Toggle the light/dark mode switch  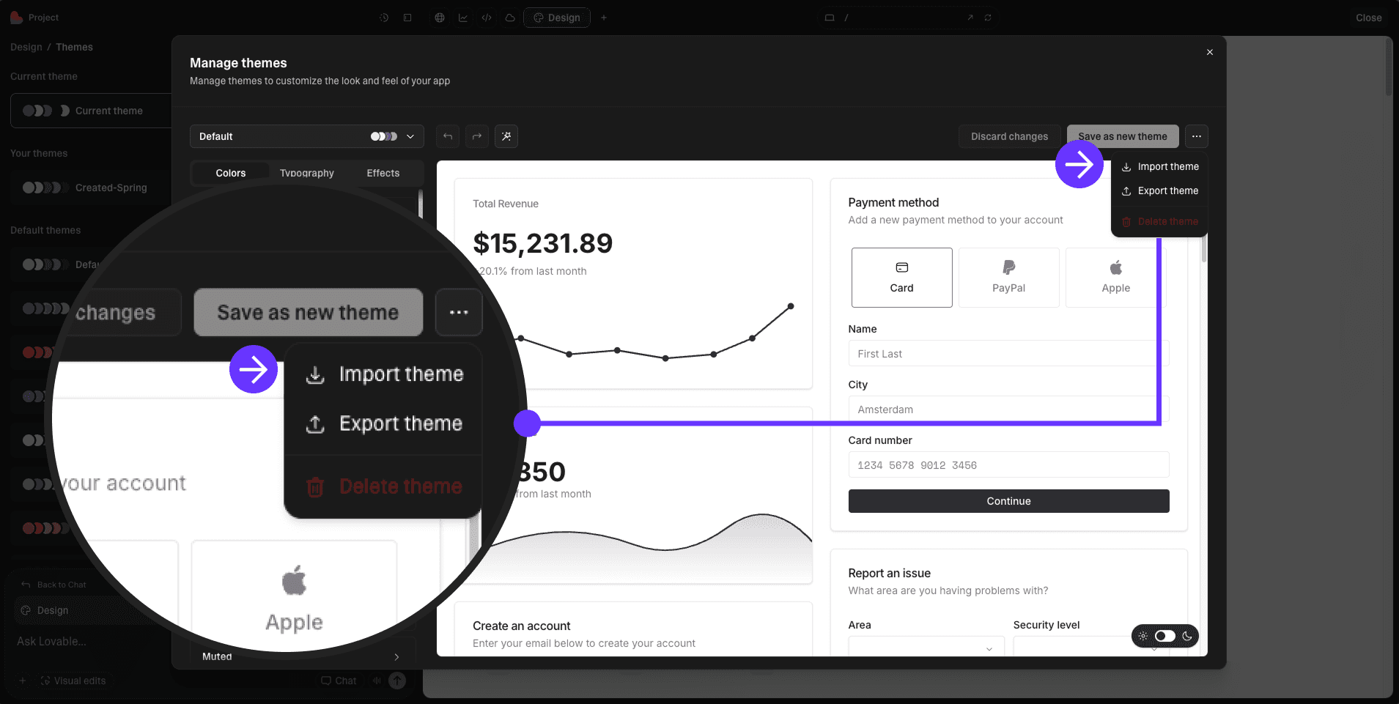[1164, 636]
